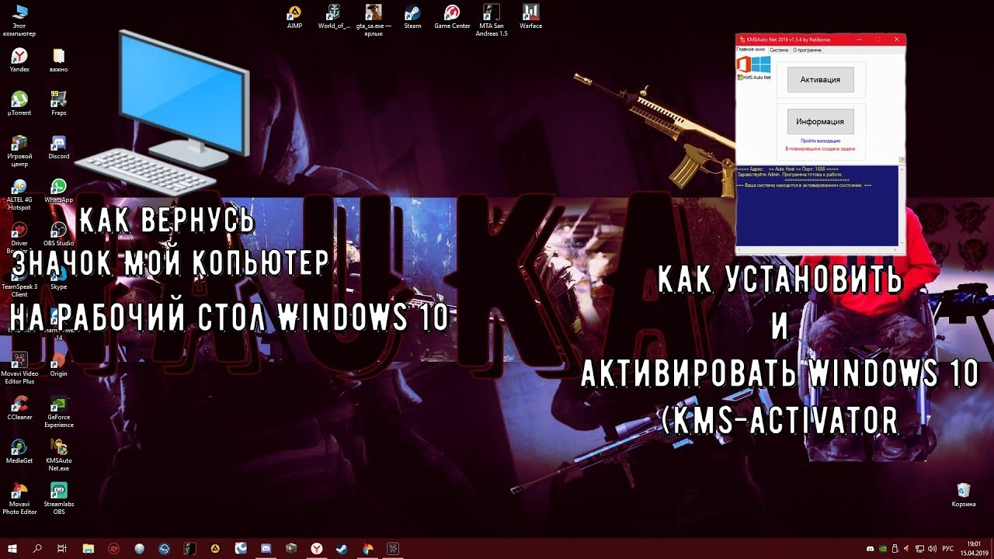Viewport: 994px width, 559px height.
Task: Open File Explorer from the taskbar
Action: (88, 548)
